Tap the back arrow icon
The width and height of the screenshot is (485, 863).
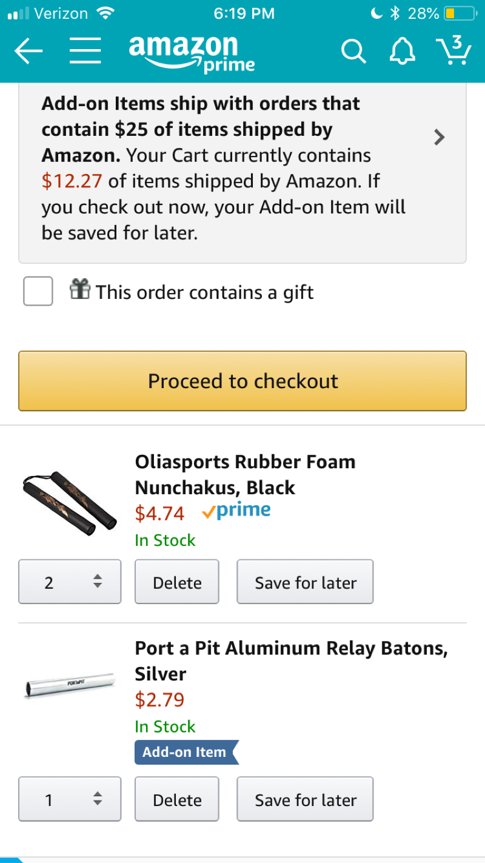[x=28, y=52]
